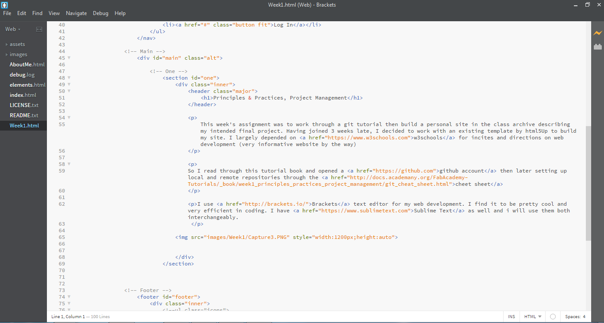This screenshot has height=323, width=604.
Task: Open index.html in file tree
Action: [x=23, y=95]
